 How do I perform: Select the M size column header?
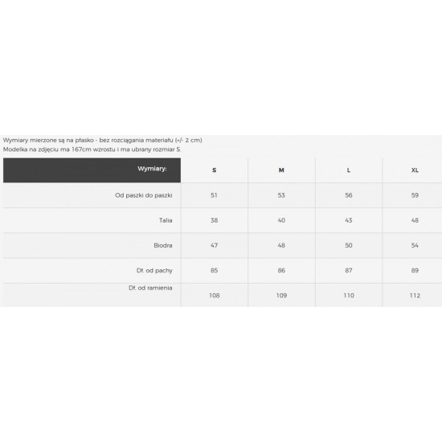tap(281, 170)
